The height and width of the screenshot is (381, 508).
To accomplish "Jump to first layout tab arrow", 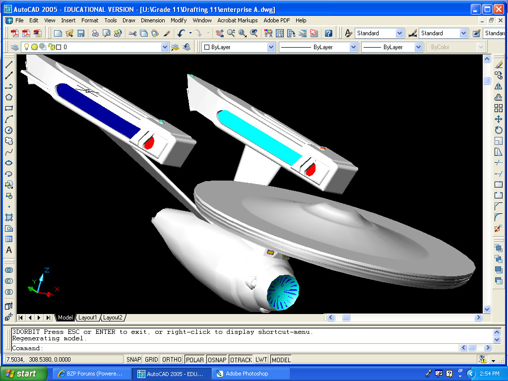I will [21, 317].
